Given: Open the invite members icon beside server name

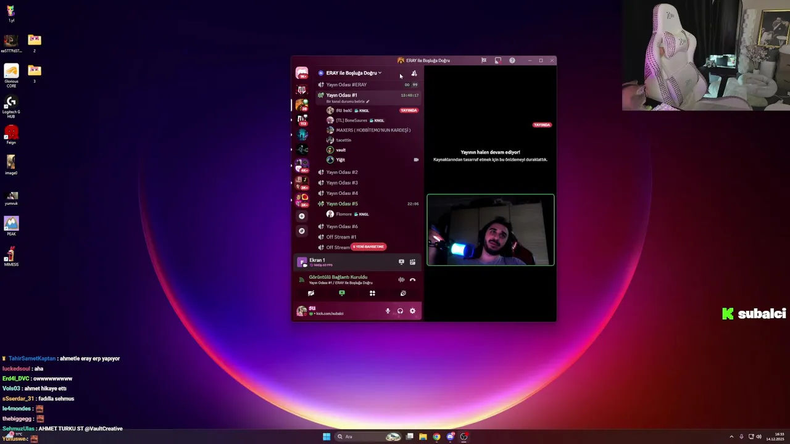Looking at the screenshot, I should click(x=414, y=73).
